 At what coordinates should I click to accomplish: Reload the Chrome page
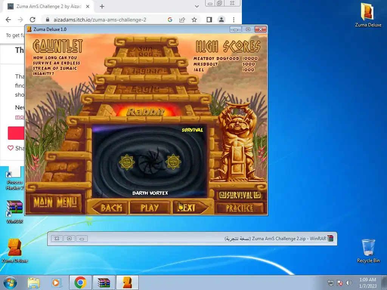point(33,20)
